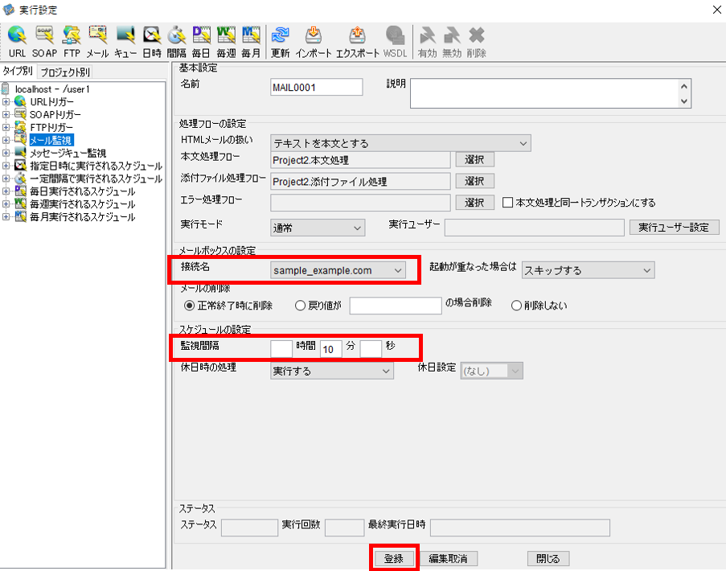The width and height of the screenshot is (726, 571).
Task: Click the URL trigger toolbar icon
Action: 17,42
